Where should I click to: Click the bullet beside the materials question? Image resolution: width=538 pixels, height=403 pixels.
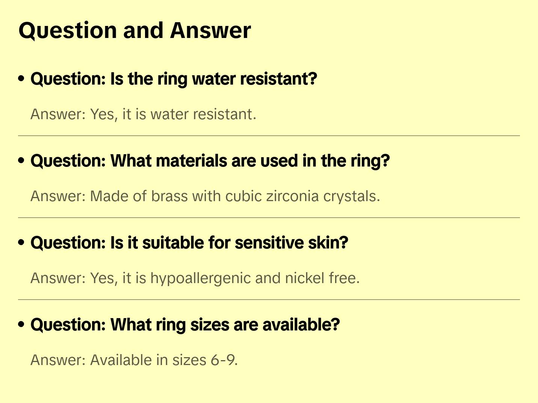(21, 161)
